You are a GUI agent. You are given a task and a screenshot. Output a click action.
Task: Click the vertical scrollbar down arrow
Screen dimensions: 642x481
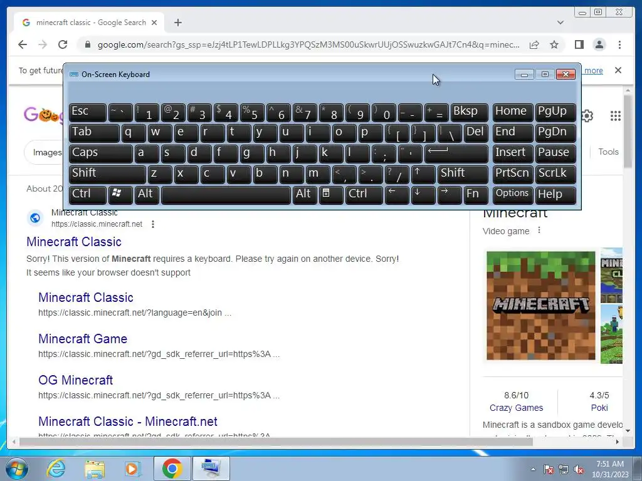(x=628, y=431)
